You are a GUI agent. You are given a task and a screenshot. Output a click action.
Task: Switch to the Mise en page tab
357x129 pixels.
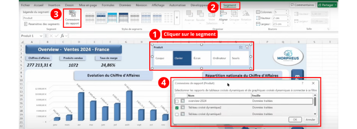(88, 5)
